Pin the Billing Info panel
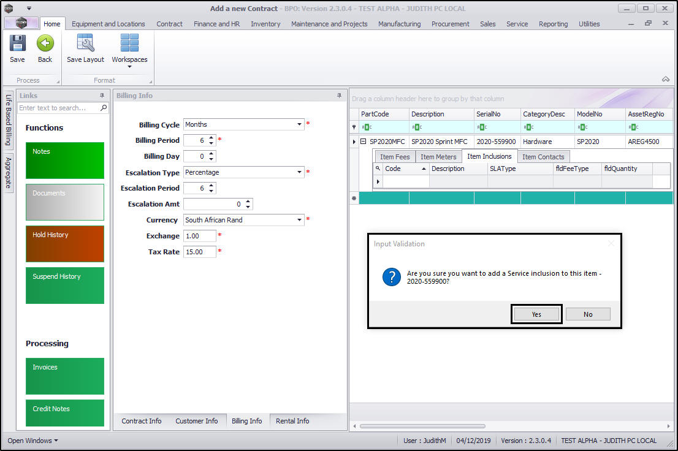678x451 pixels. [340, 96]
